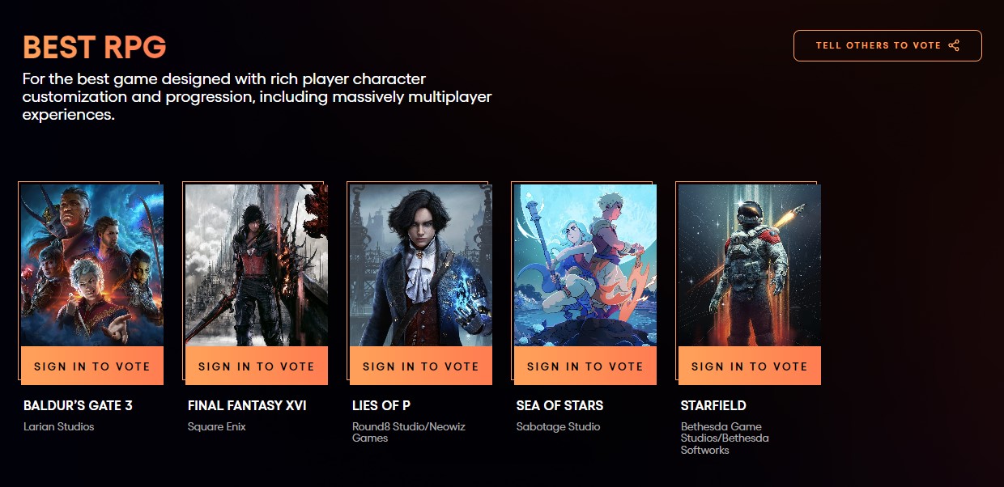Sign in to vote for Final Fantasy XVI
Screen dimensions: 1004x487
coord(257,366)
